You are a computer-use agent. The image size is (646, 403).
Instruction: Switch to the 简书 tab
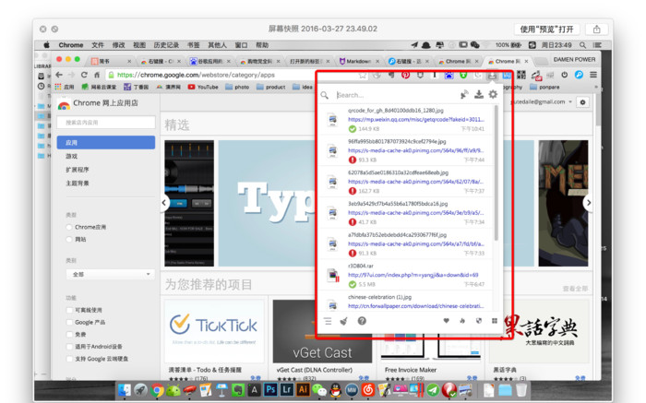tap(111, 61)
